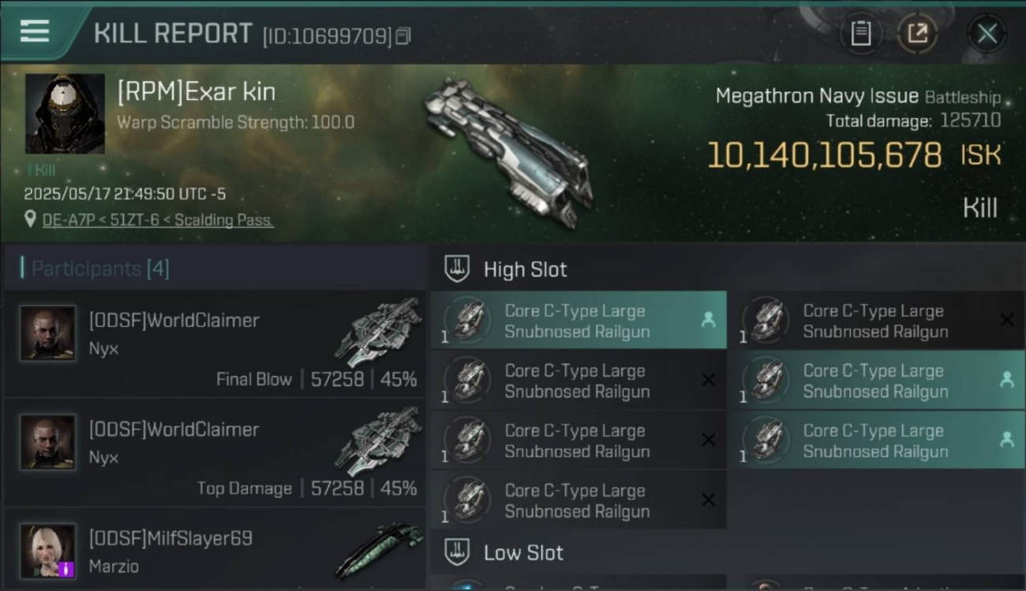
Task: Click Exar kin's pilot portrait
Action: [65, 114]
